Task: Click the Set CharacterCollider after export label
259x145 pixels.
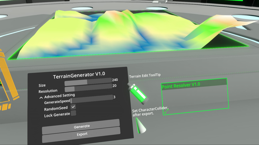Action: [150, 112]
